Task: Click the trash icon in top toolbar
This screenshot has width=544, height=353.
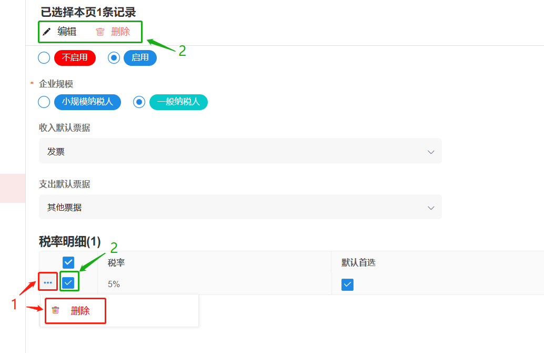Action: [100, 32]
